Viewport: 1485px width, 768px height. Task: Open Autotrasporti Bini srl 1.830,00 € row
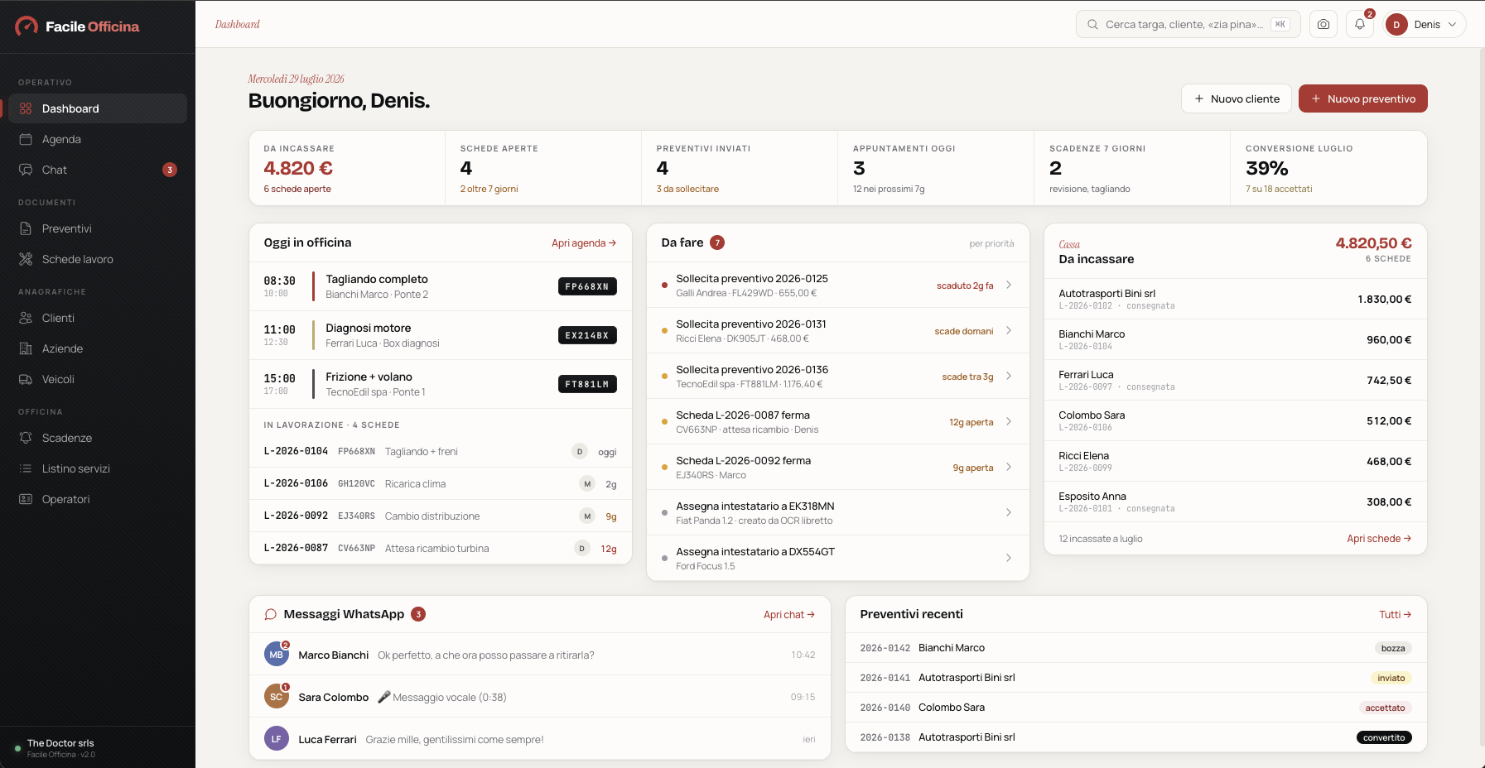(x=1236, y=299)
